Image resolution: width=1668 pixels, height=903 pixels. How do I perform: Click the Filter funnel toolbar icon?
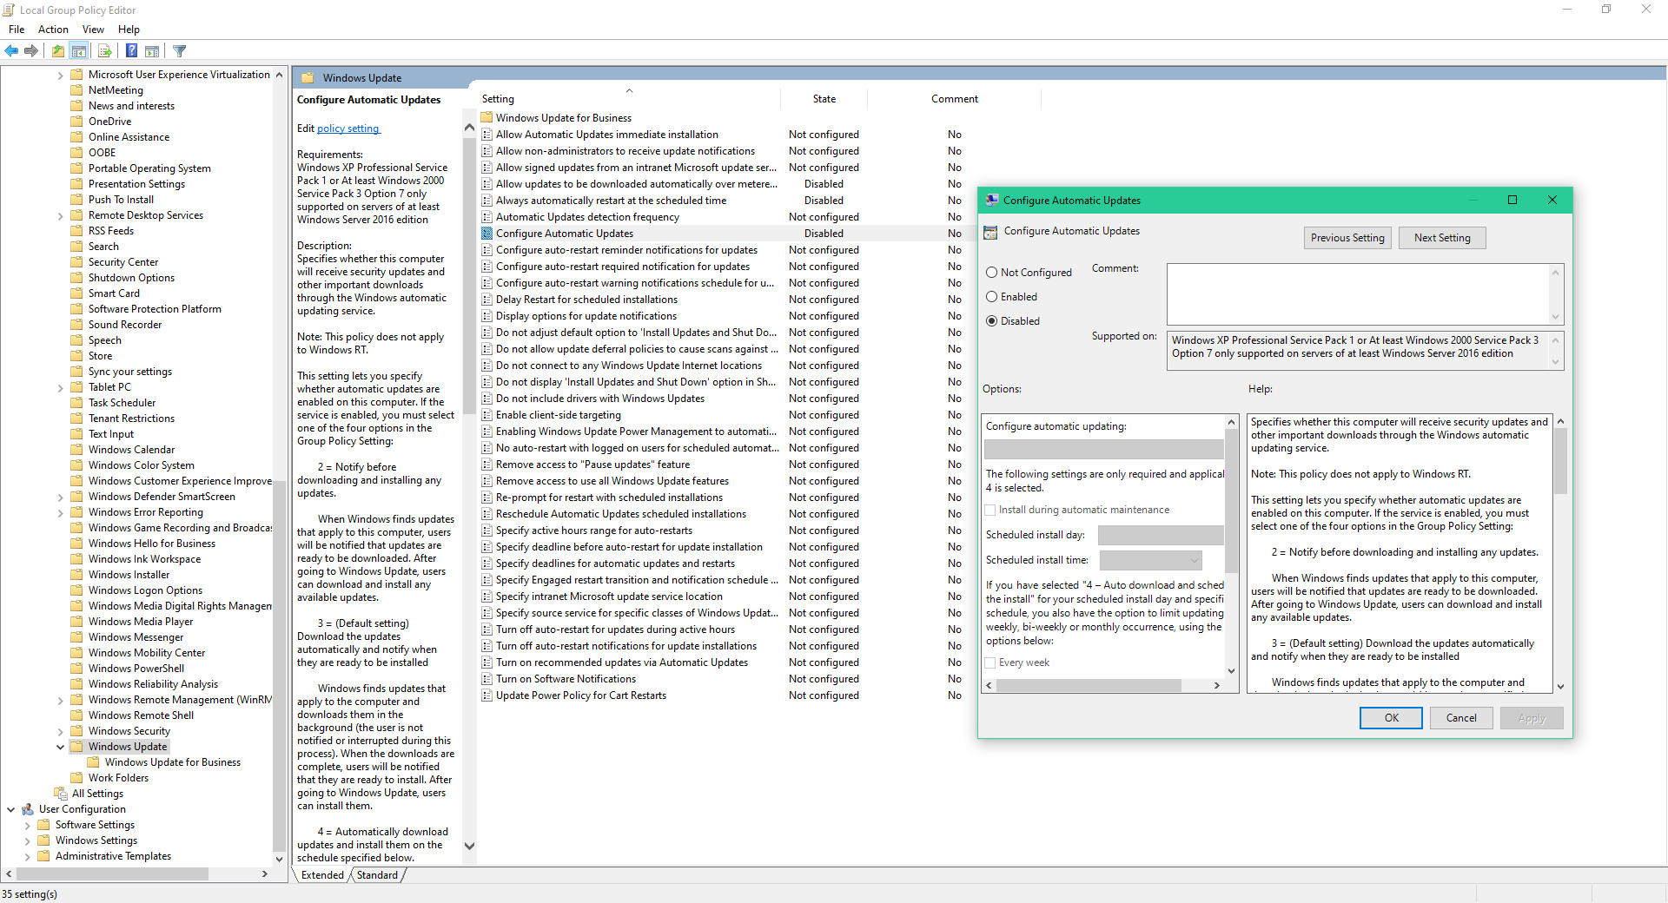[180, 51]
